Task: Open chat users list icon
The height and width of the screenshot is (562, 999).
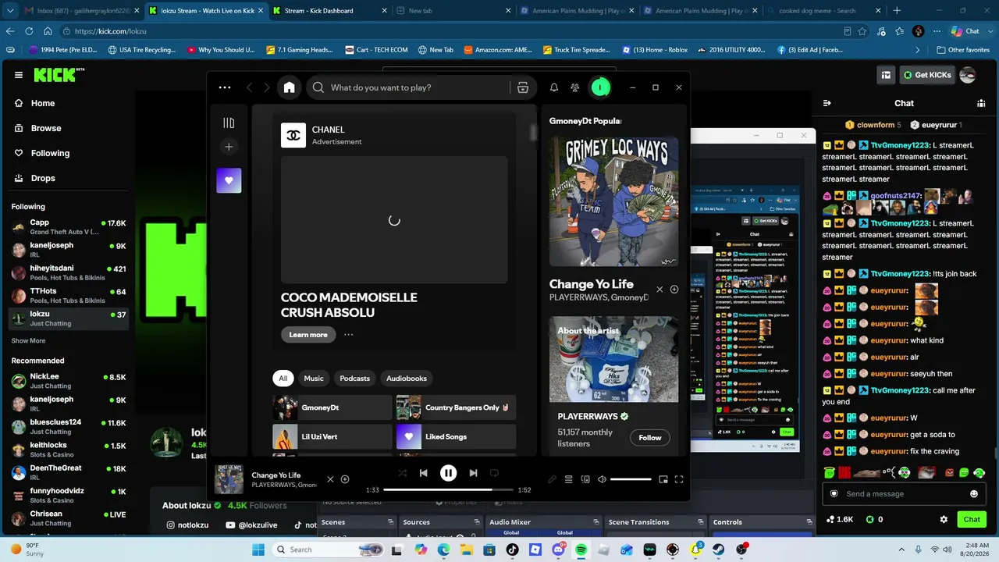Action: pos(981,103)
